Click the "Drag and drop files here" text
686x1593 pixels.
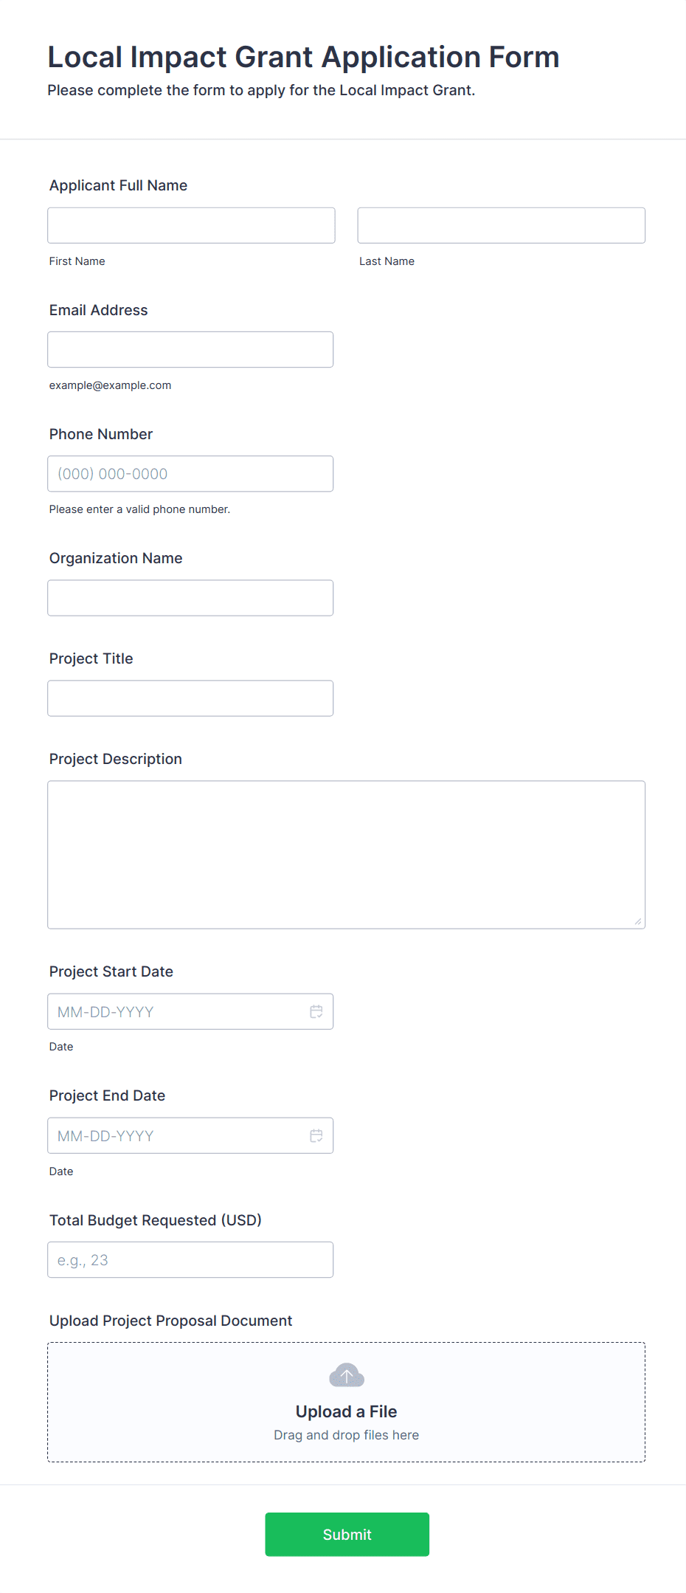coord(347,1435)
